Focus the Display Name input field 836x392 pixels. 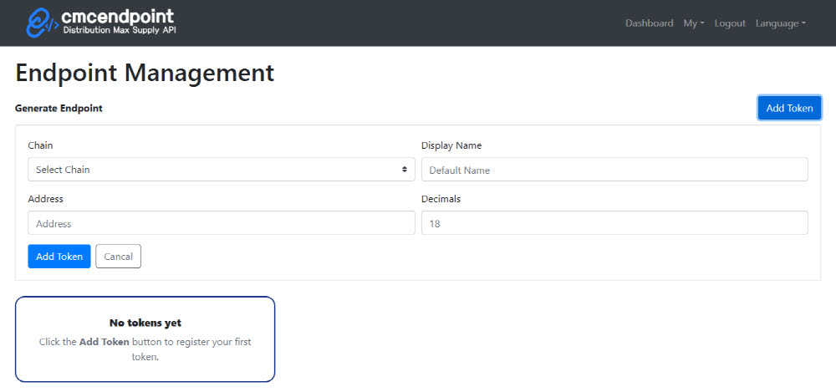coord(614,170)
